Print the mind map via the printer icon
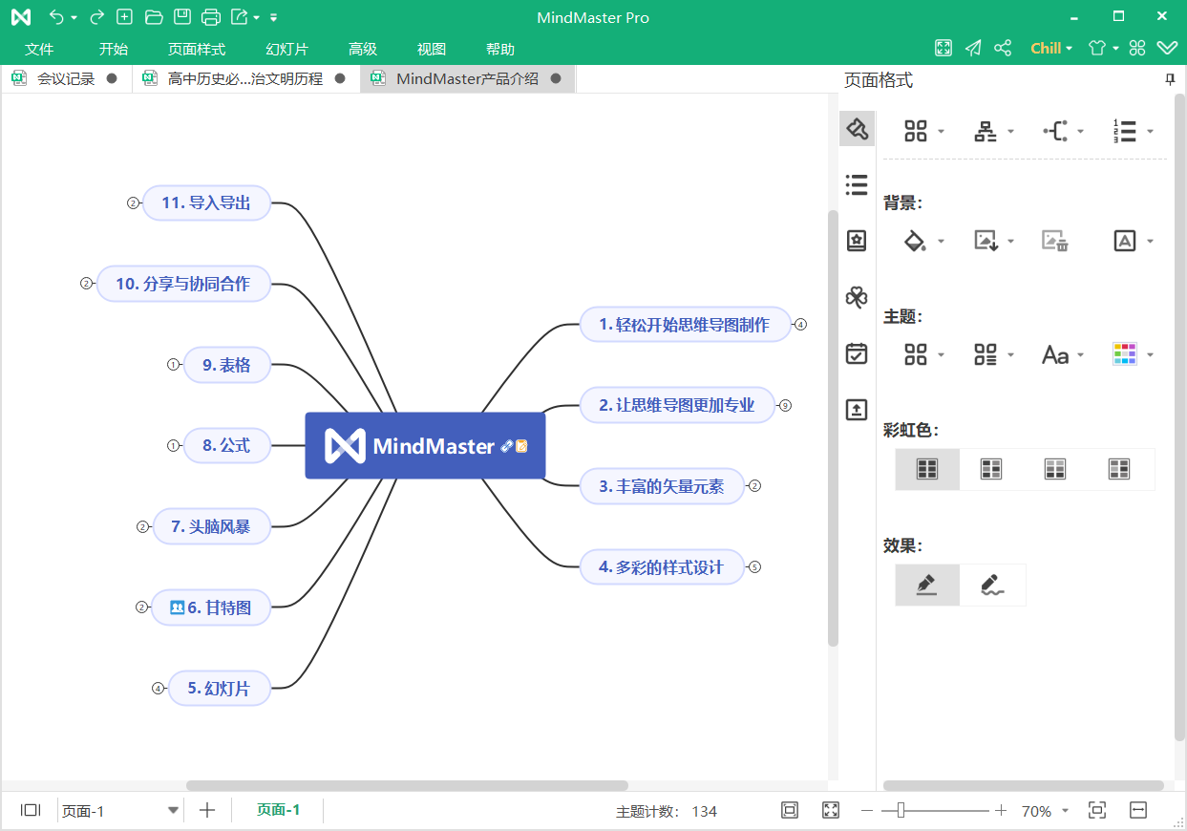The height and width of the screenshot is (831, 1187). click(x=212, y=17)
